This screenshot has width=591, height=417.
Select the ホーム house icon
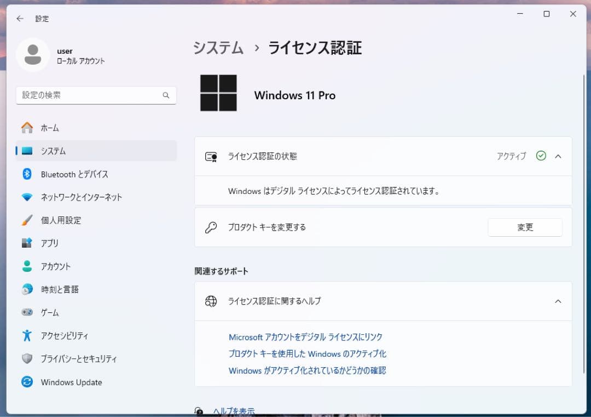click(x=27, y=128)
